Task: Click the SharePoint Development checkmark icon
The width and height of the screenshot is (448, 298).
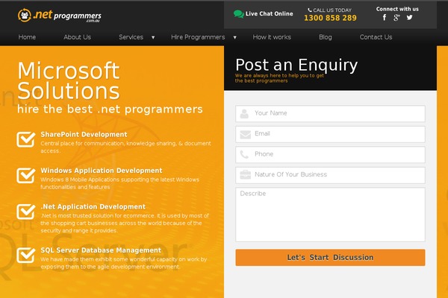Action: (x=26, y=139)
